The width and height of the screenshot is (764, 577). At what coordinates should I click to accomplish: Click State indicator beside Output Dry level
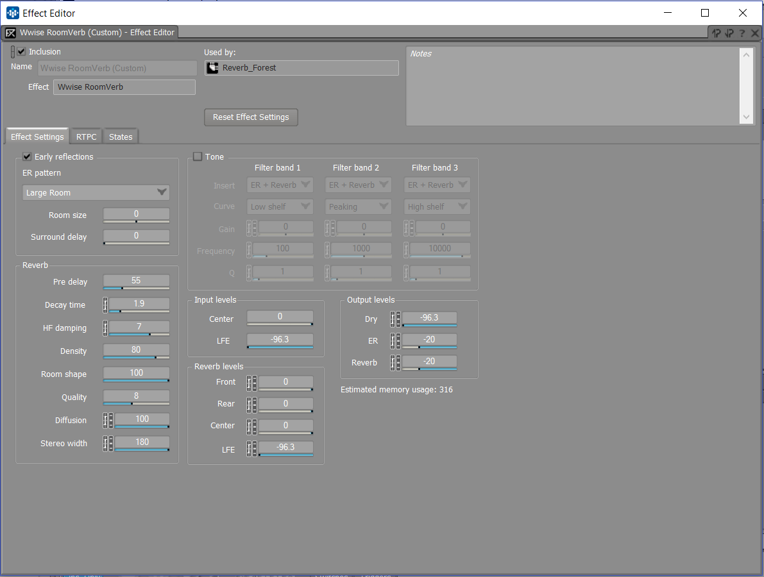pos(398,319)
